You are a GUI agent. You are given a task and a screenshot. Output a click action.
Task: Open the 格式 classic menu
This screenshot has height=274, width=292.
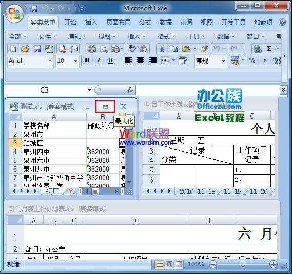[x=166, y=37]
